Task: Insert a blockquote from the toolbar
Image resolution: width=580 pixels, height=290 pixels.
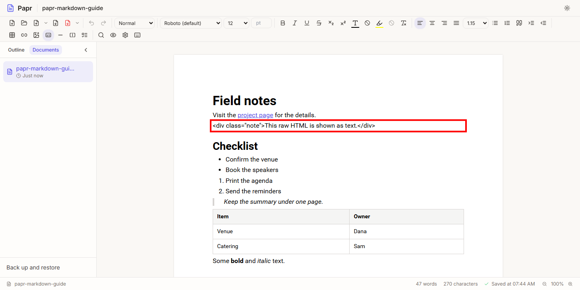Action: (519, 23)
